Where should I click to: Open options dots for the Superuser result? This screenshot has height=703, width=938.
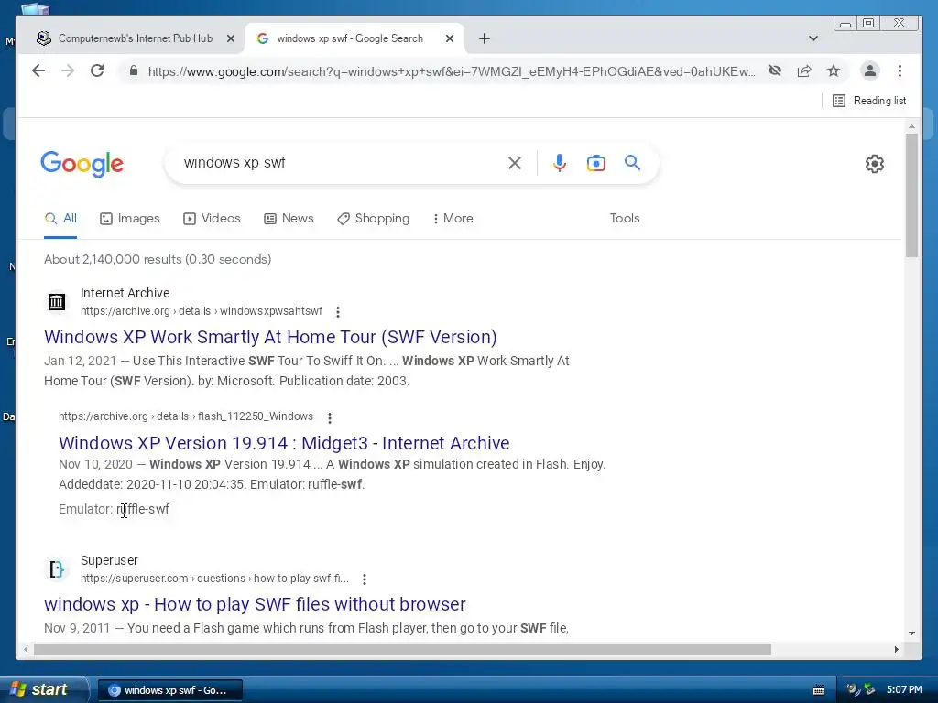(365, 579)
